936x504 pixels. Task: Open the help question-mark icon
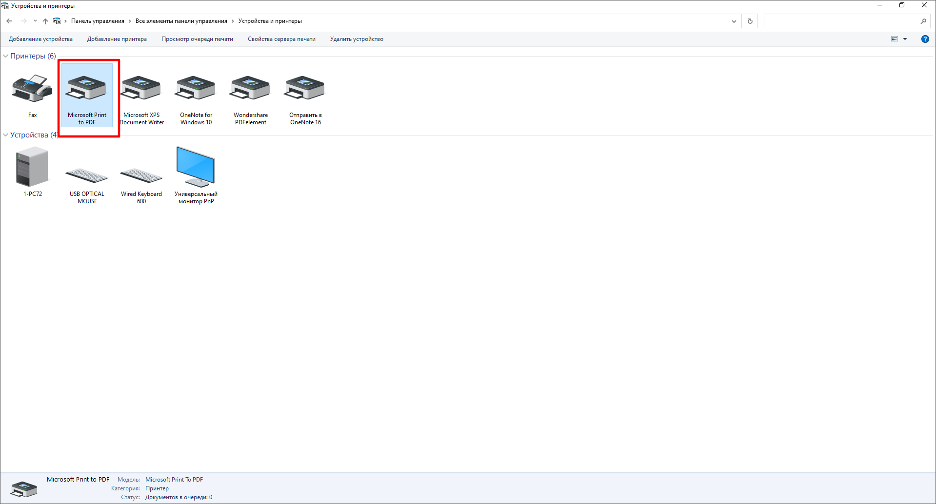click(x=925, y=39)
